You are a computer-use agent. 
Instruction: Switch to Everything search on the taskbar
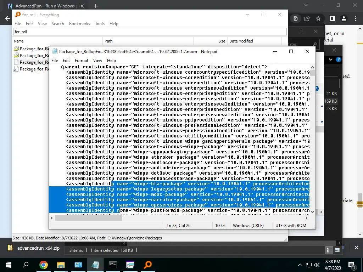[x=148, y=265]
